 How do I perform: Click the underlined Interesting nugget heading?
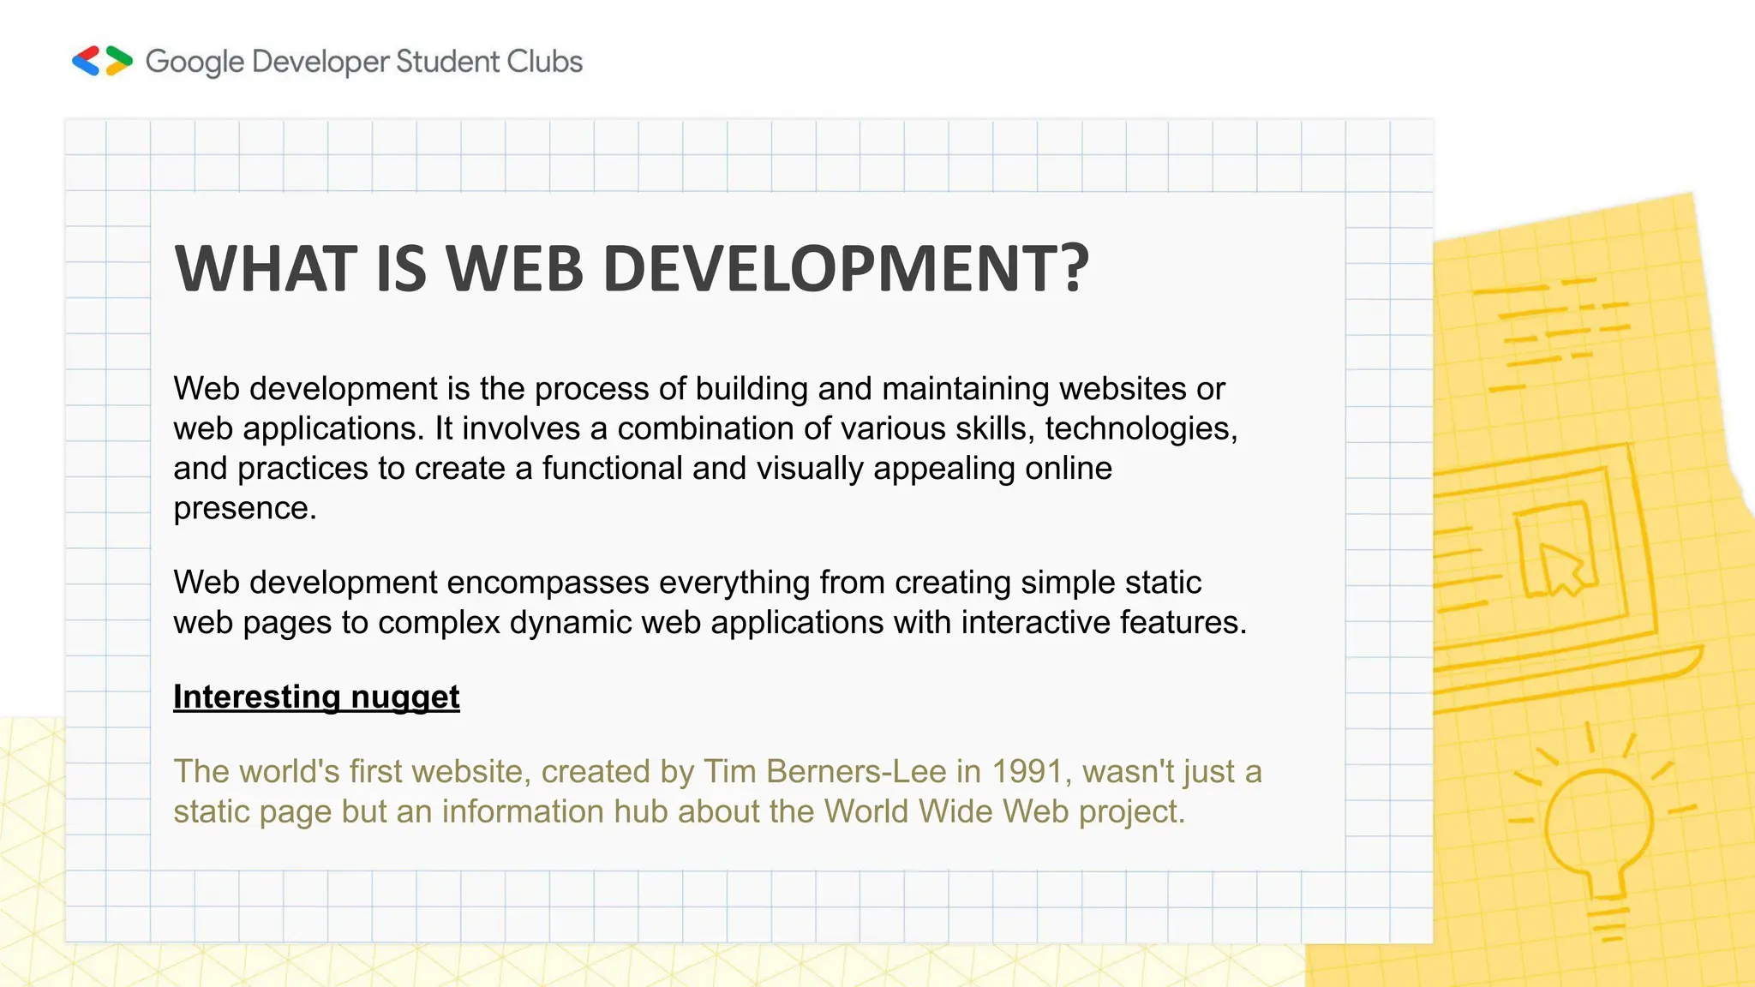pyautogui.click(x=316, y=697)
